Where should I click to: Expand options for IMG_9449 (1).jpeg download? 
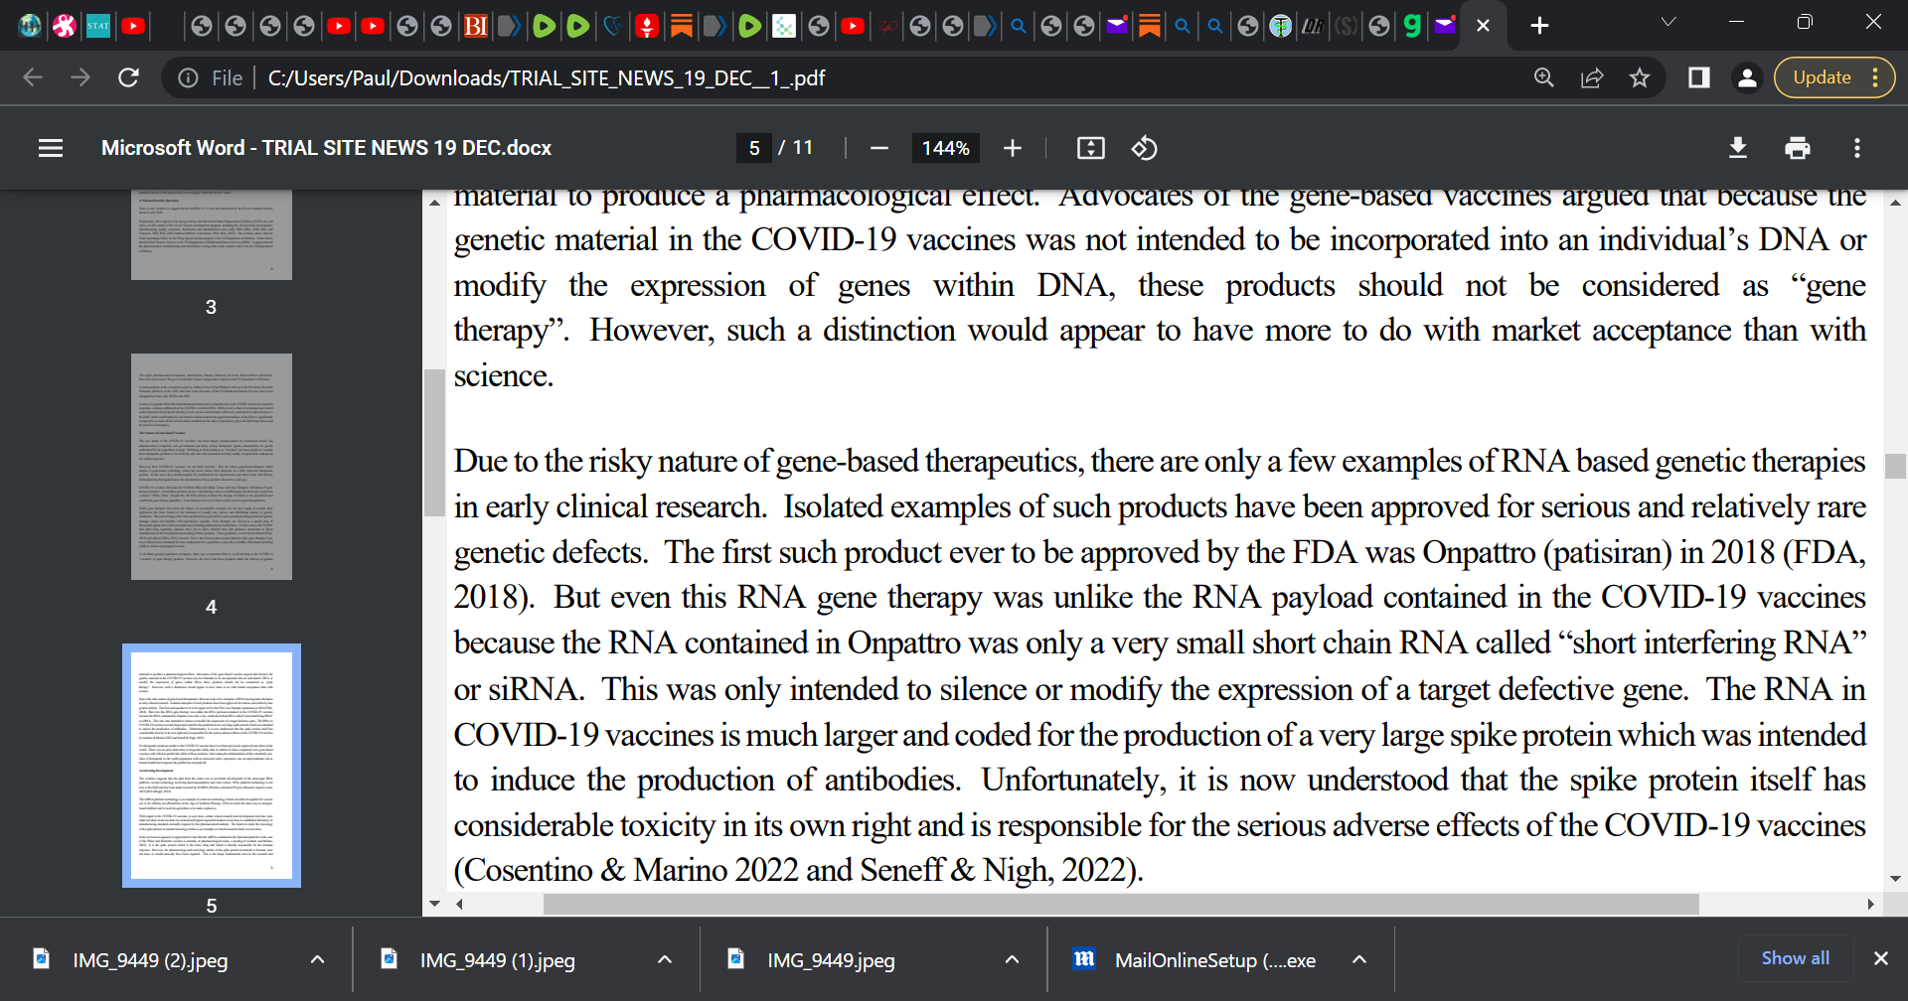665,959
